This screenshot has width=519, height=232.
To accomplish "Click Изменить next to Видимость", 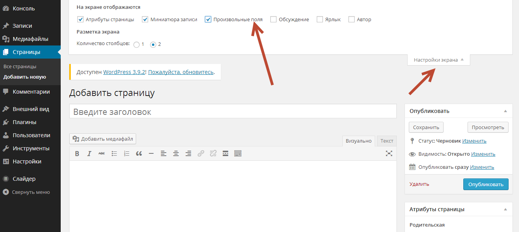I will [x=483, y=154].
